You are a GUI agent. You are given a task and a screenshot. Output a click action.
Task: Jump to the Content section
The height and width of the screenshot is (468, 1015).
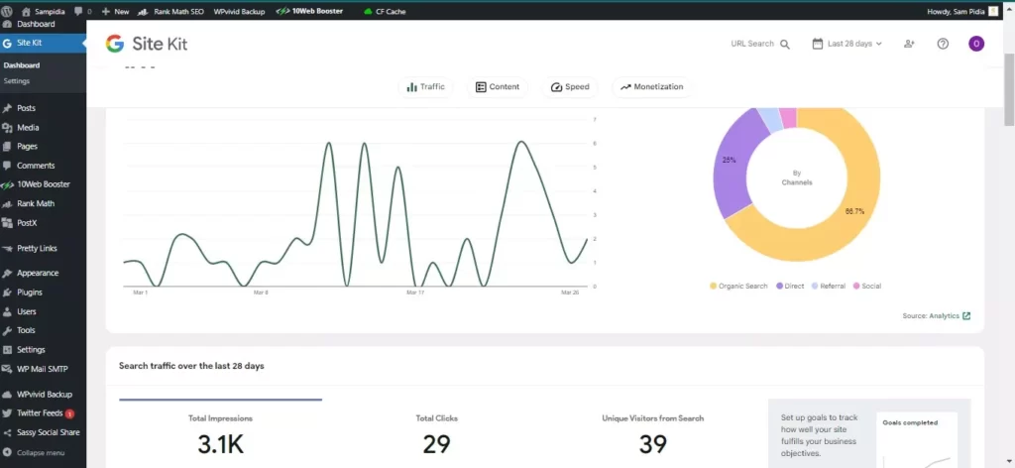click(x=498, y=86)
